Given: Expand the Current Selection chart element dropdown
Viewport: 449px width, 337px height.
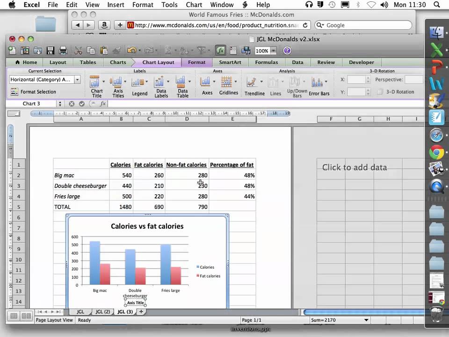Looking at the screenshot, I should pyautogui.click(x=77, y=80).
